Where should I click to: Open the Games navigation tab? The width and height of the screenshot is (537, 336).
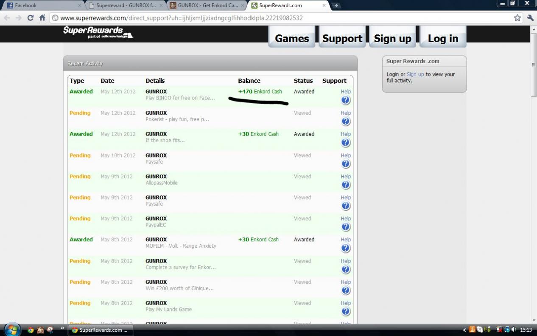[x=292, y=38]
